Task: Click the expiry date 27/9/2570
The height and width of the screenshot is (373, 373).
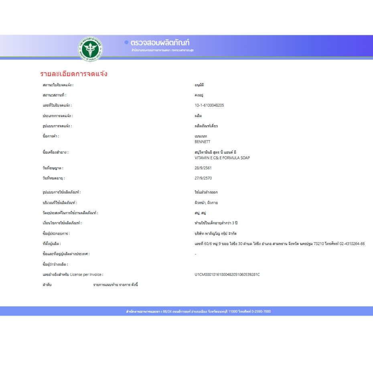Action: [203, 178]
